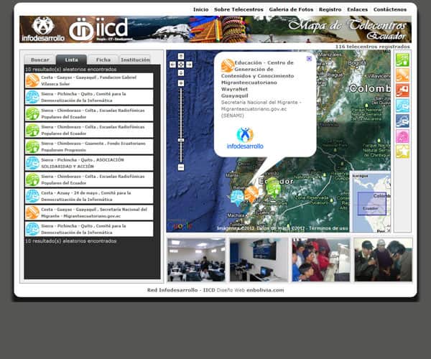Viewport: 431px width, 359px height.
Task: Click the blue icon beside Costa - Azuay - 24 de mayo
Action: (x=32, y=196)
